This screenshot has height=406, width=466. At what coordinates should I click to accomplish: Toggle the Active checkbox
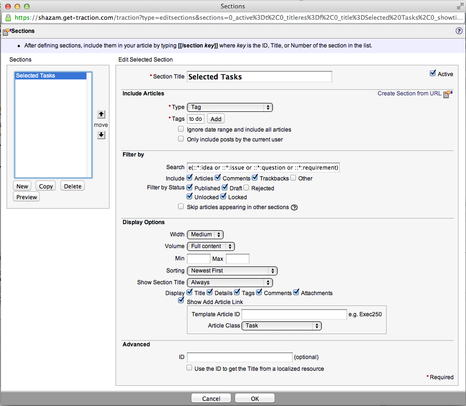tap(433, 74)
